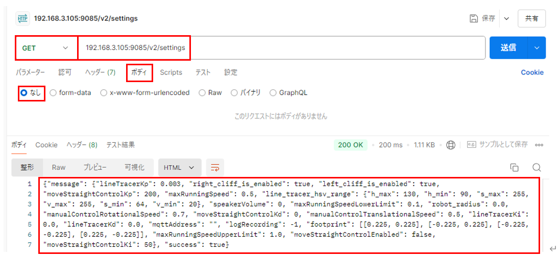560x258 pixels.
Task: Switch to the Scripts tab
Action: point(171,72)
